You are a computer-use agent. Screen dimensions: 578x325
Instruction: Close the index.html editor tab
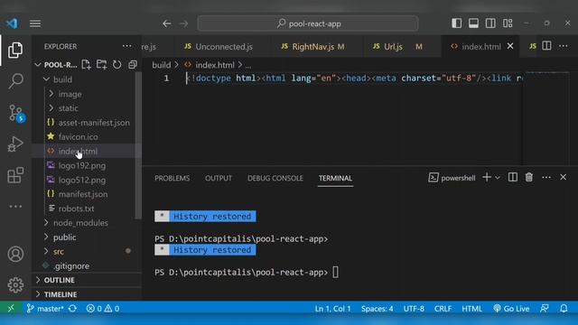tap(510, 46)
